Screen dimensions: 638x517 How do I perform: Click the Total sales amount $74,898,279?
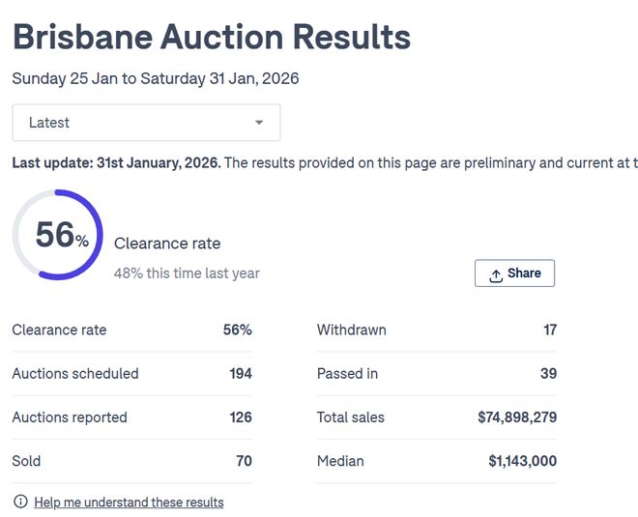[517, 417]
